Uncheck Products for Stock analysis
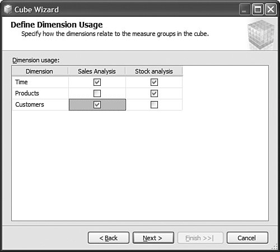This screenshot has height=252, width=280. click(154, 93)
